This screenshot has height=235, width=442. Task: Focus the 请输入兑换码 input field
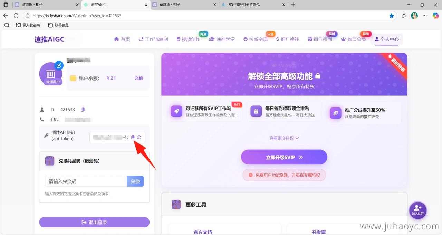pyautogui.click(x=86, y=181)
